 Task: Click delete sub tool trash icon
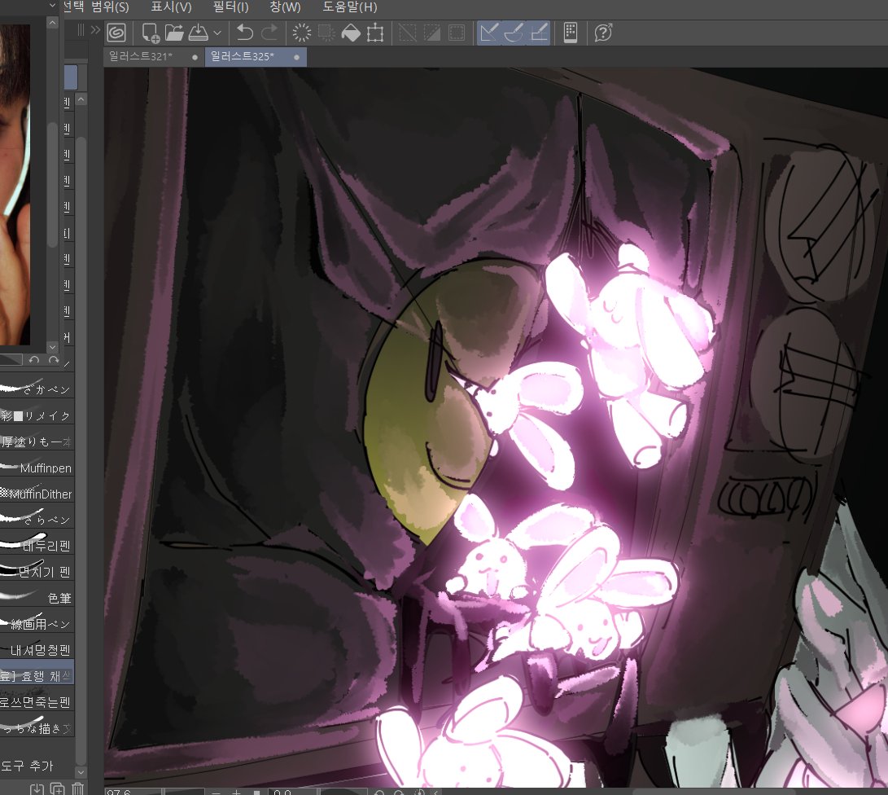tap(78, 788)
